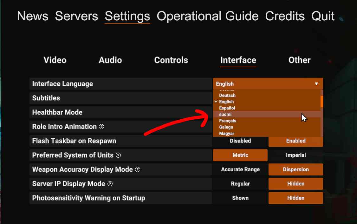Open the Operational Guide
357x224 pixels.
click(207, 16)
